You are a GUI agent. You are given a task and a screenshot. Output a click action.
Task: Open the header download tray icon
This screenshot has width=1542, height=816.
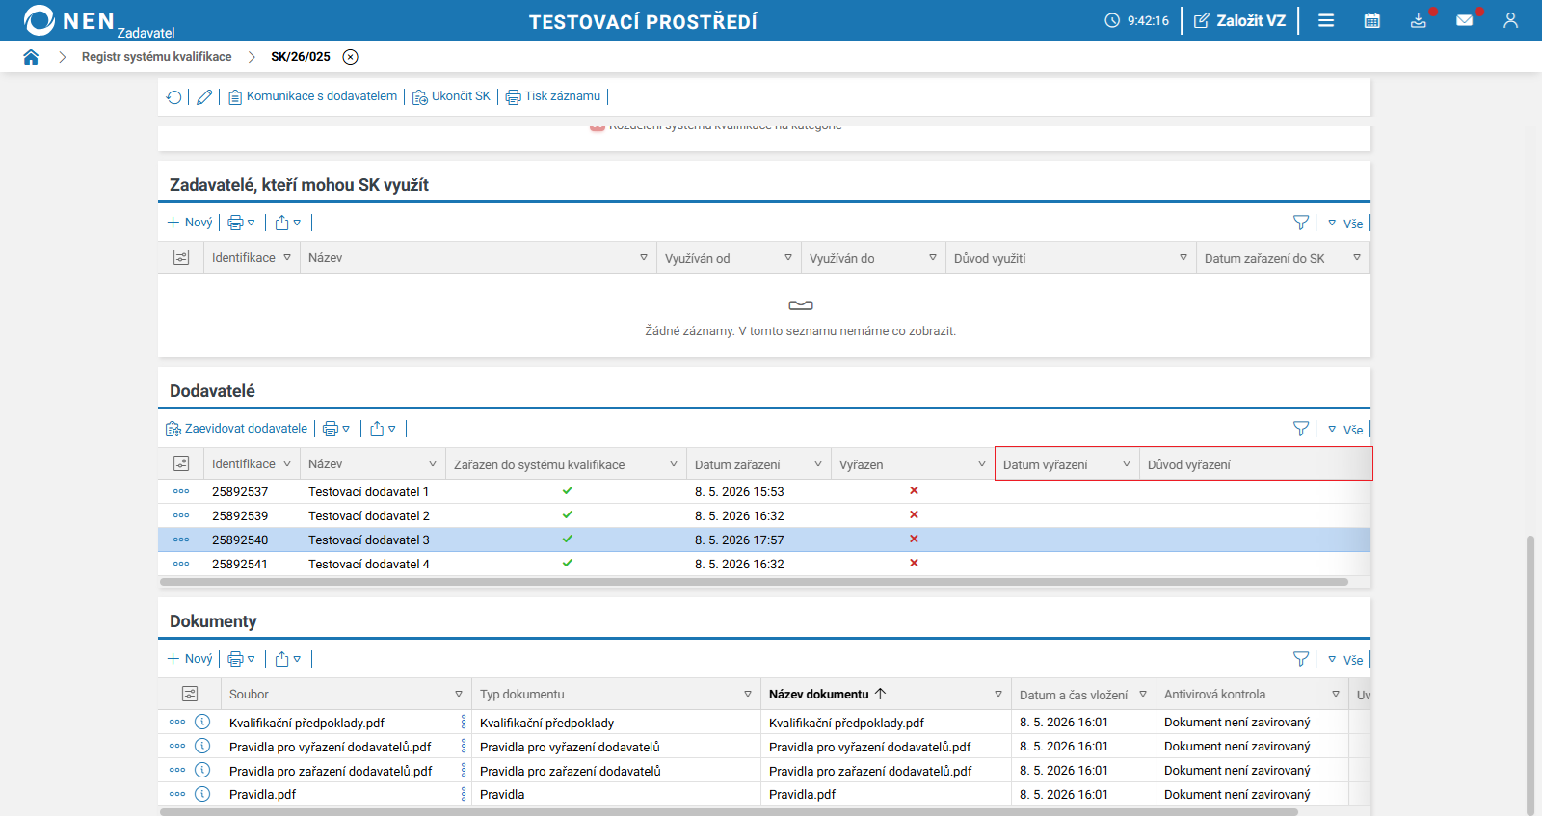(1419, 20)
